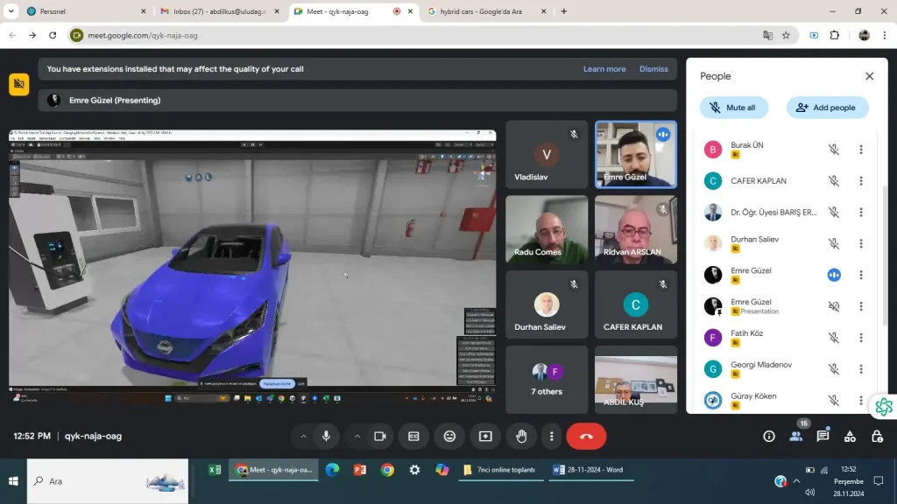Toggle the microphone in the call bar

tap(326, 436)
